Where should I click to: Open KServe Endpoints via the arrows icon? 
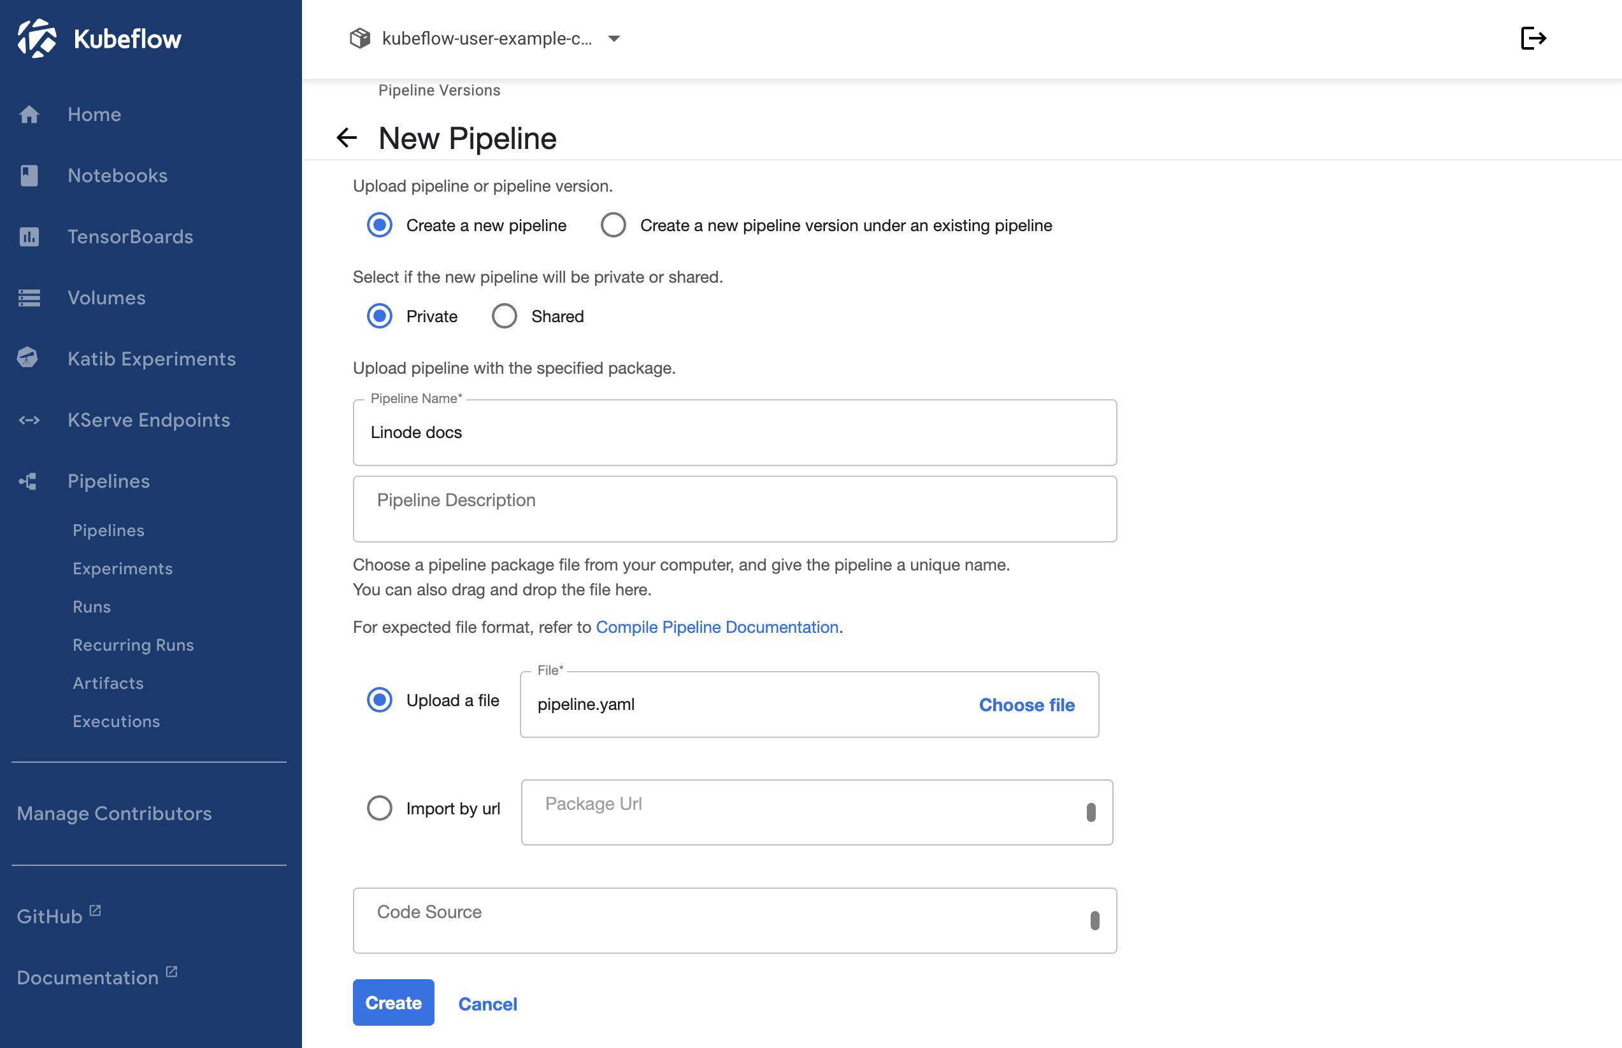click(x=30, y=420)
